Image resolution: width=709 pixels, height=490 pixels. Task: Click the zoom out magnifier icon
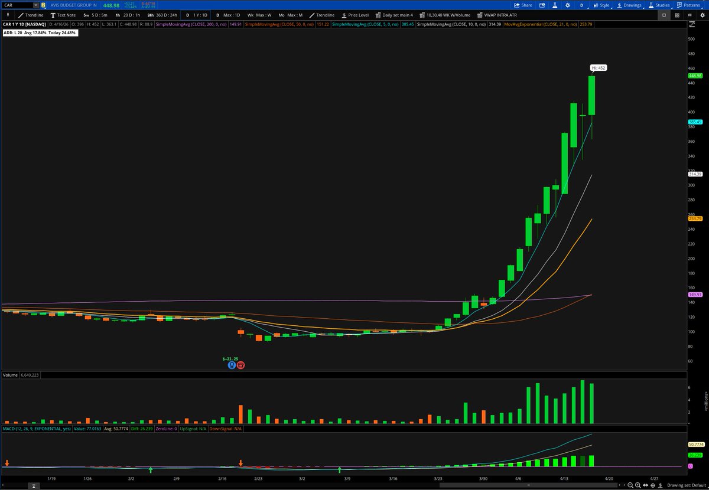pyautogui.click(x=630, y=485)
